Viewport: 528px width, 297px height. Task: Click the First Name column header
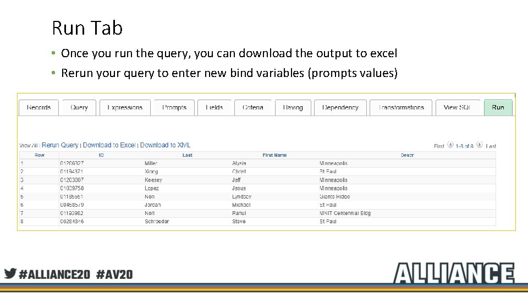coord(275,155)
